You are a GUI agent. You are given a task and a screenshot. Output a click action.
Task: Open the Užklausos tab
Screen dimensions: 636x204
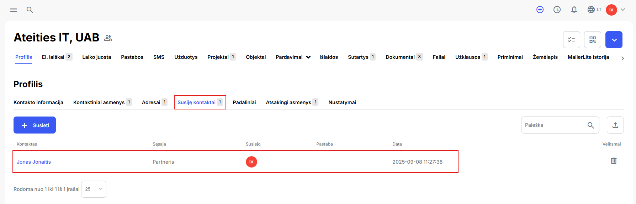coord(471,57)
